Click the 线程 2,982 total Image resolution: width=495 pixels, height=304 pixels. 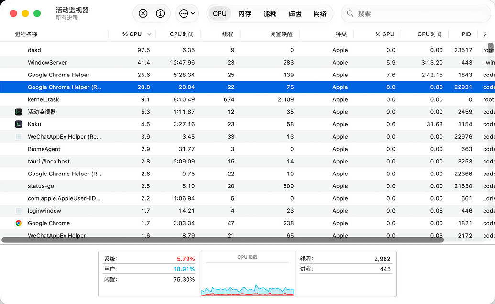[345, 259]
